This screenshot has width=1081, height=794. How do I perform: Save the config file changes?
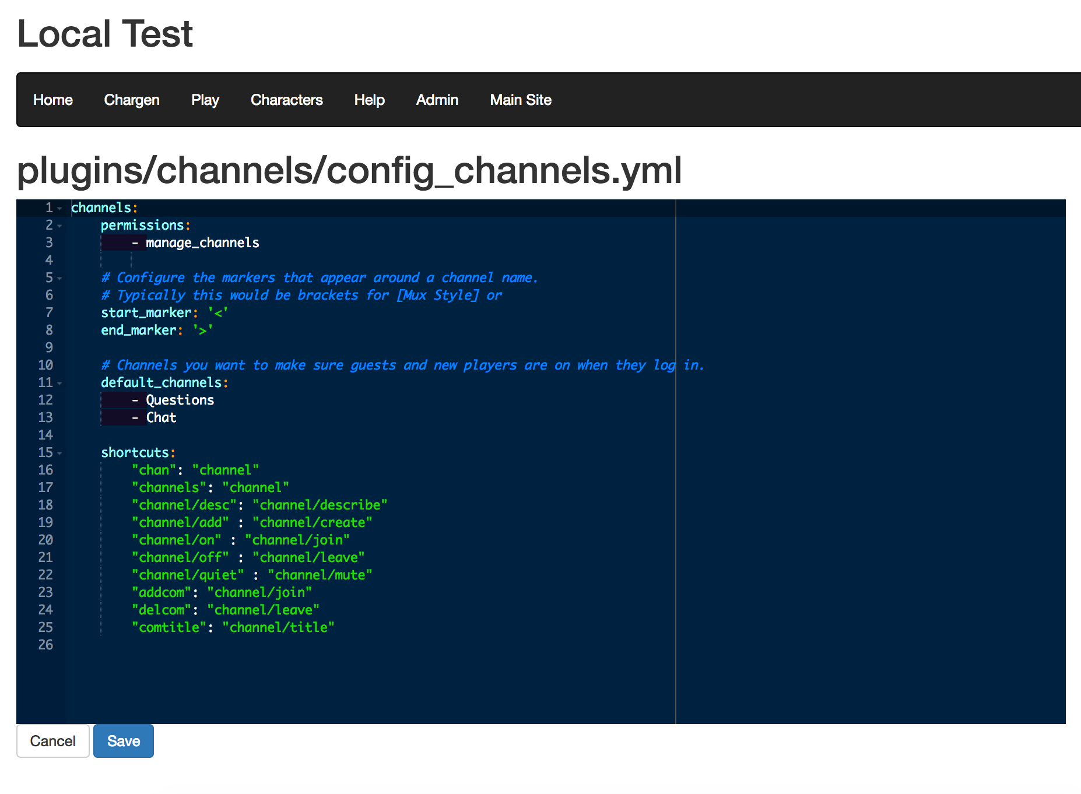pos(124,741)
